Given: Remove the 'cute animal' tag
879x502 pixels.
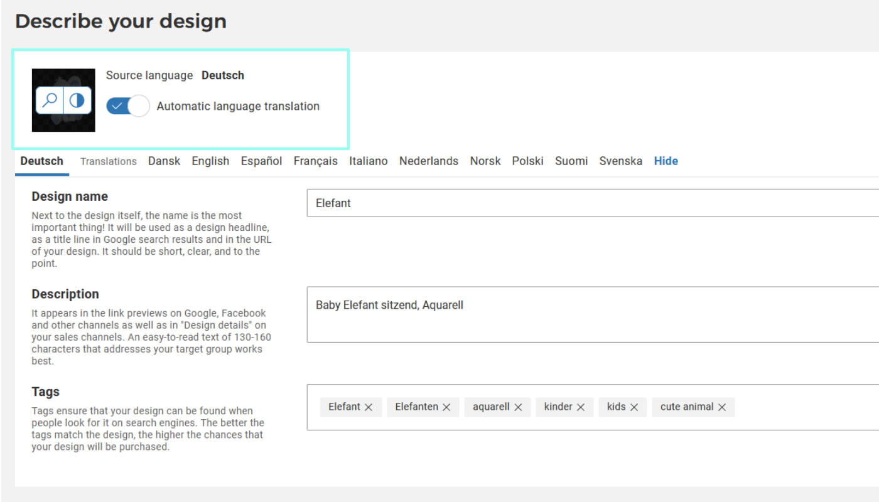Looking at the screenshot, I should pos(722,407).
